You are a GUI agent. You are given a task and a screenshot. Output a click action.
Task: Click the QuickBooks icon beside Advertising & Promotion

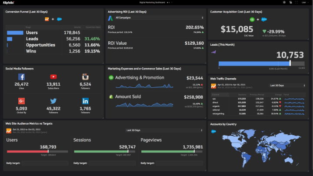[111, 78]
